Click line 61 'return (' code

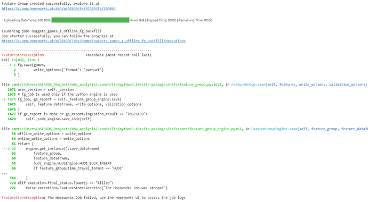(26, 144)
